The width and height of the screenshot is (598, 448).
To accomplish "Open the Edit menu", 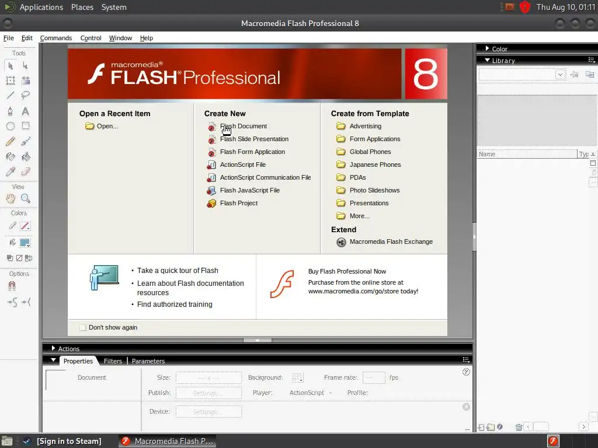I will (27, 38).
